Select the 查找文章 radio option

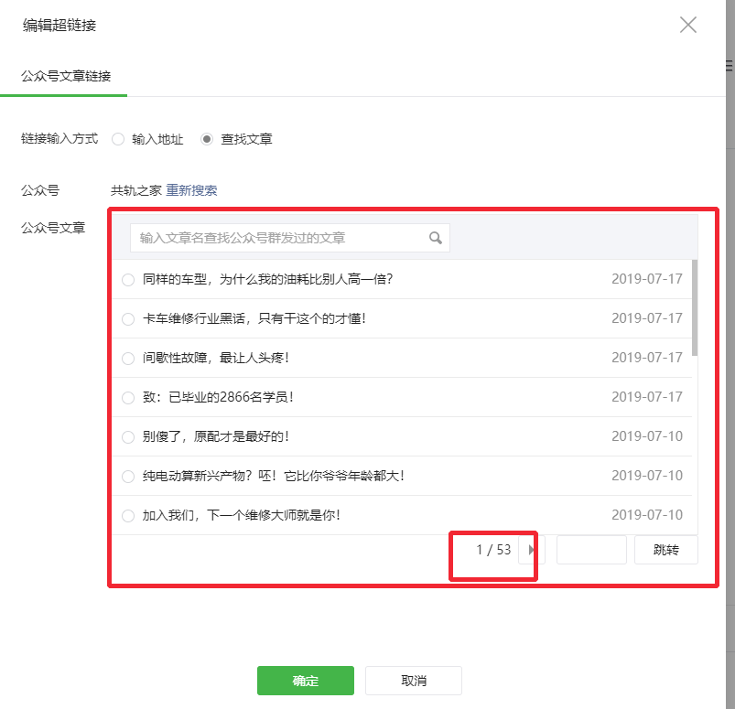(207, 139)
